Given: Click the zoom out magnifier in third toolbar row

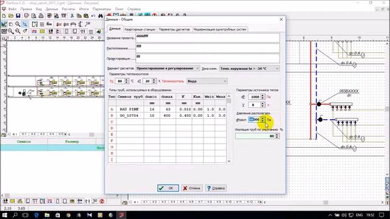Looking at the screenshot, I should [18, 31].
